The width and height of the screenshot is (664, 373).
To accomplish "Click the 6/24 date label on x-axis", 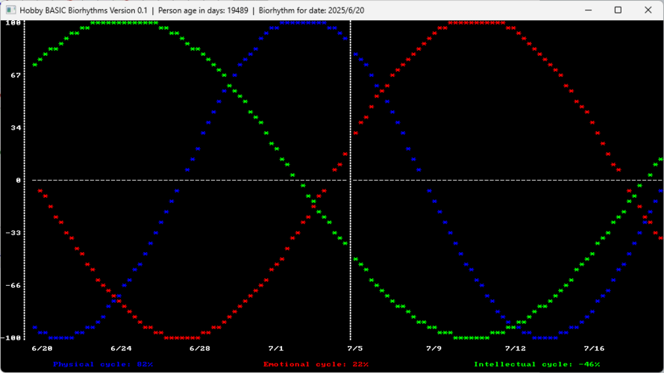I will 121,348.
